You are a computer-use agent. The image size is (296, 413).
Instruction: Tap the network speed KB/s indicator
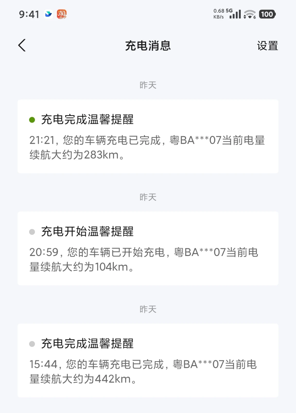pyautogui.click(x=219, y=14)
